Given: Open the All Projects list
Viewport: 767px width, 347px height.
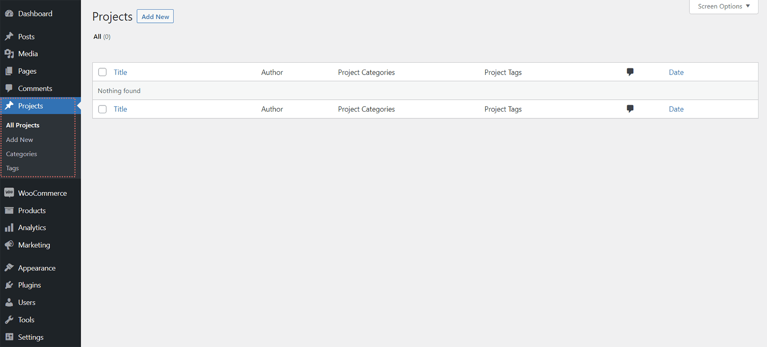Looking at the screenshot, I should (x=22, y=125).
